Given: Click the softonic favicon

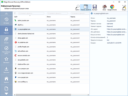Looking at the screenshot, I should (x=16, y=51).
